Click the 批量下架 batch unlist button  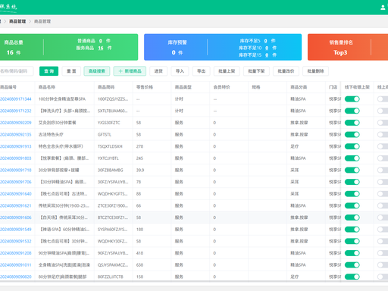(x=256, y=71)
